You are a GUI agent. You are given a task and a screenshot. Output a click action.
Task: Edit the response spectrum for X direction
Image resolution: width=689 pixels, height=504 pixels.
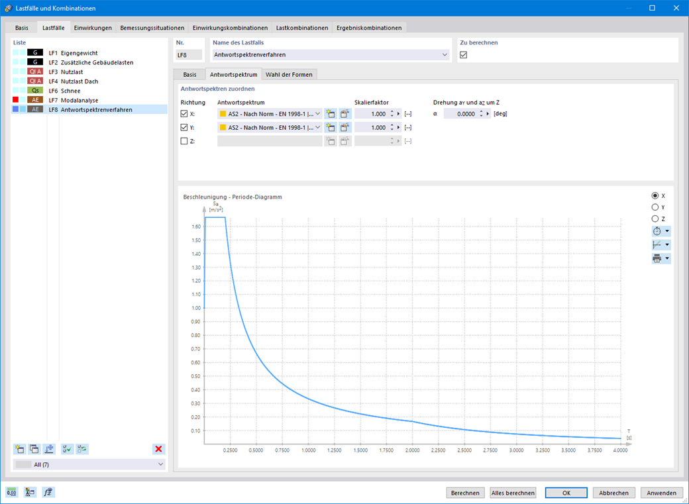click(x=345, y=115)
